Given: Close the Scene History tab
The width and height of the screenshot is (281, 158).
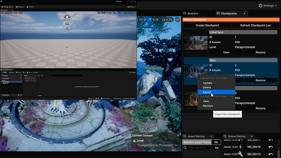Looking at the screenshot, I should coord(252,136).
